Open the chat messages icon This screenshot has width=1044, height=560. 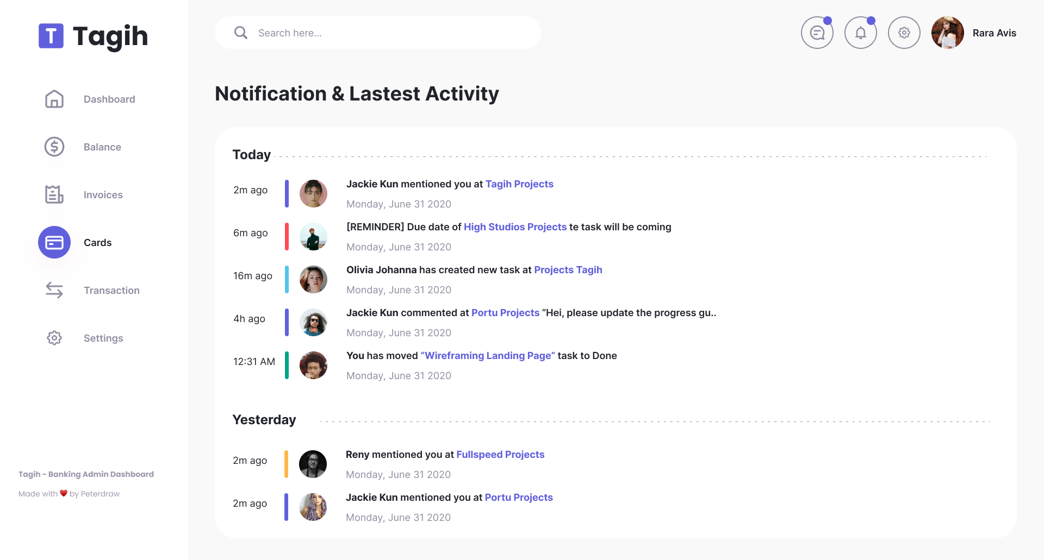tap(817, 33)
